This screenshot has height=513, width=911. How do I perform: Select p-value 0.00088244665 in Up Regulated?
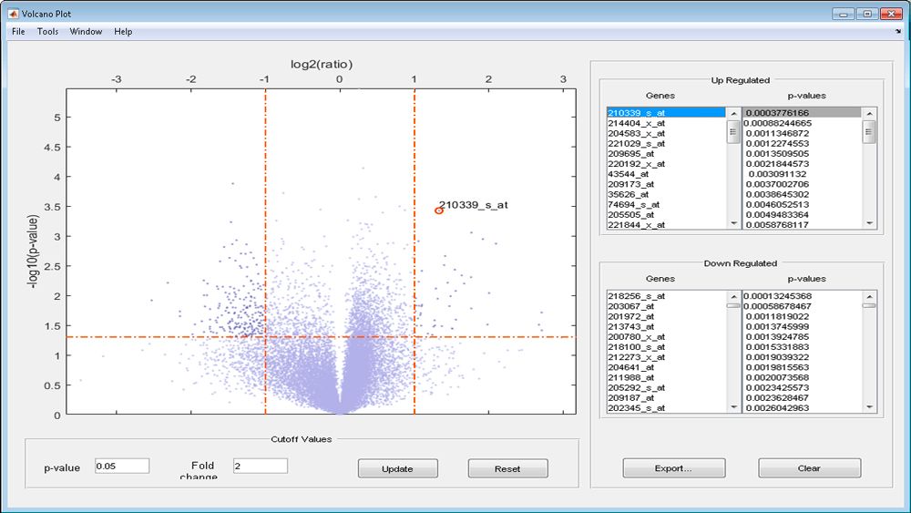click(803, 123)
